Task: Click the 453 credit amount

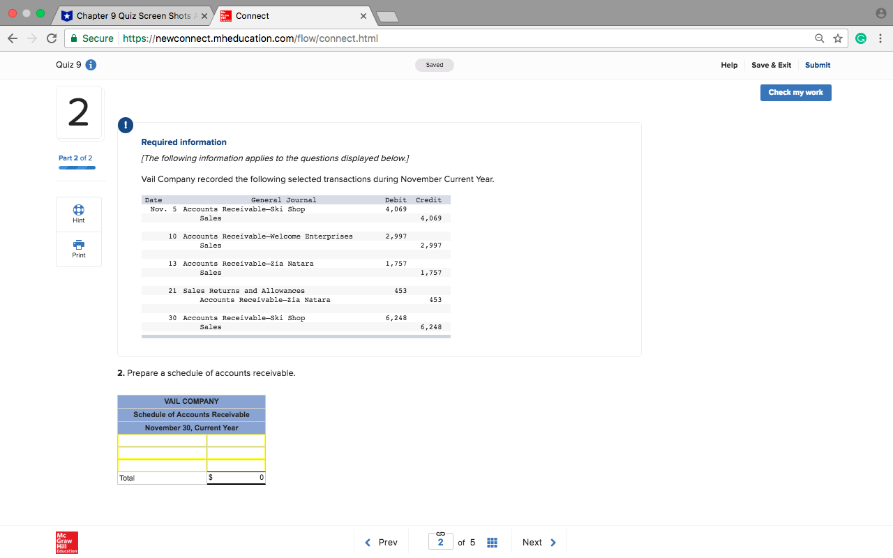Action: tap(435, 300)
